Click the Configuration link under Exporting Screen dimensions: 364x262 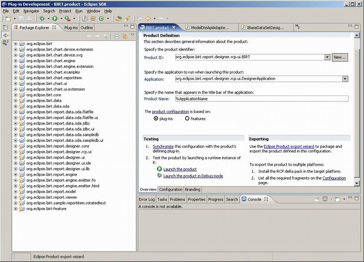pos(334,178)
